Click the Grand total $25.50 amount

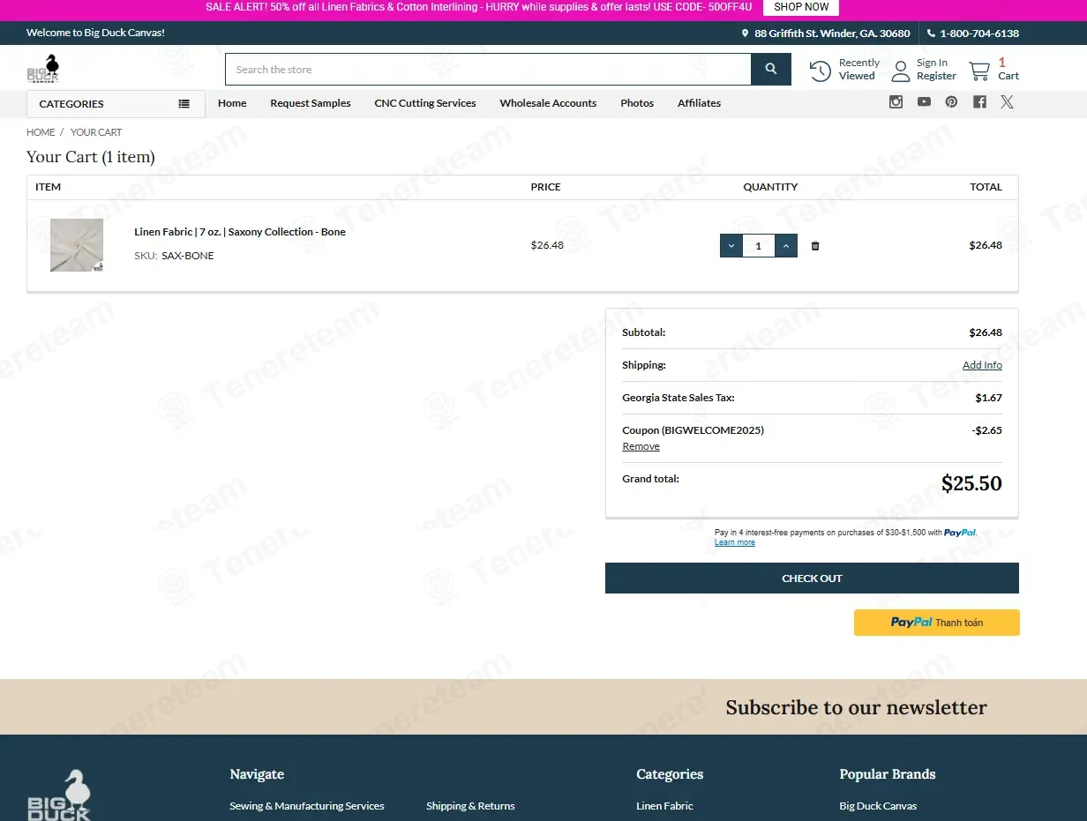pyautogui.click(x=971, y=483)
